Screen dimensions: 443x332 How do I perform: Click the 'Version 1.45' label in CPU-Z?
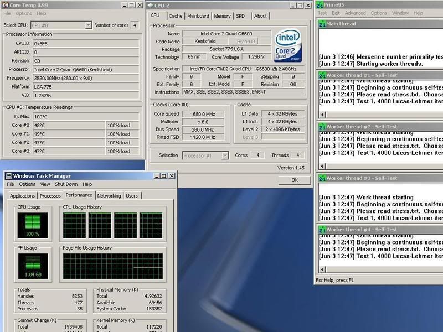coord(291,168)
